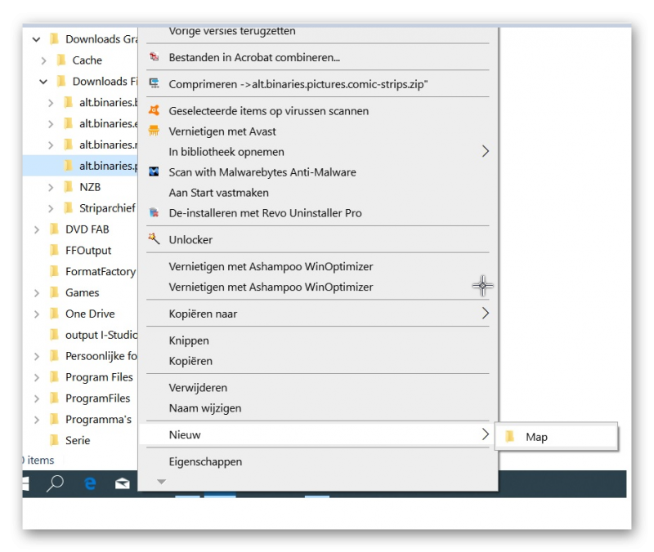The image size is (654, 552).
Task: Click the Unlocker wand icon
Action: coord(154,239)
